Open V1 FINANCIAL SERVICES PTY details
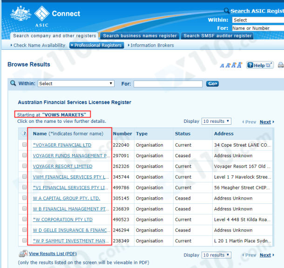Screen dimensions: 284x268 pyautogui.click(x=70, y=188)
